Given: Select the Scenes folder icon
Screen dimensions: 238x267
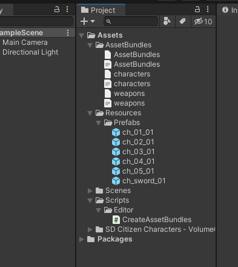Looking at the screenshot, I should [x=99, y=191].
